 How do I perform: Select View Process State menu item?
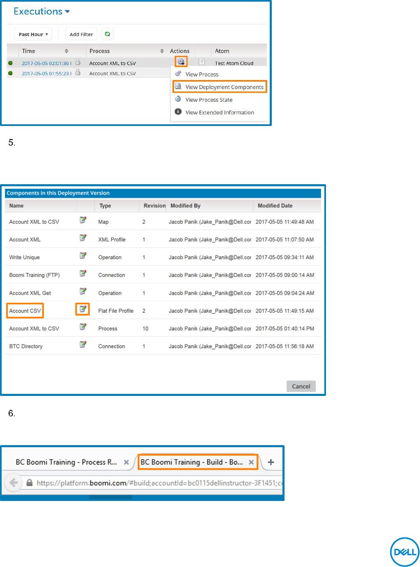click(209, 100)
